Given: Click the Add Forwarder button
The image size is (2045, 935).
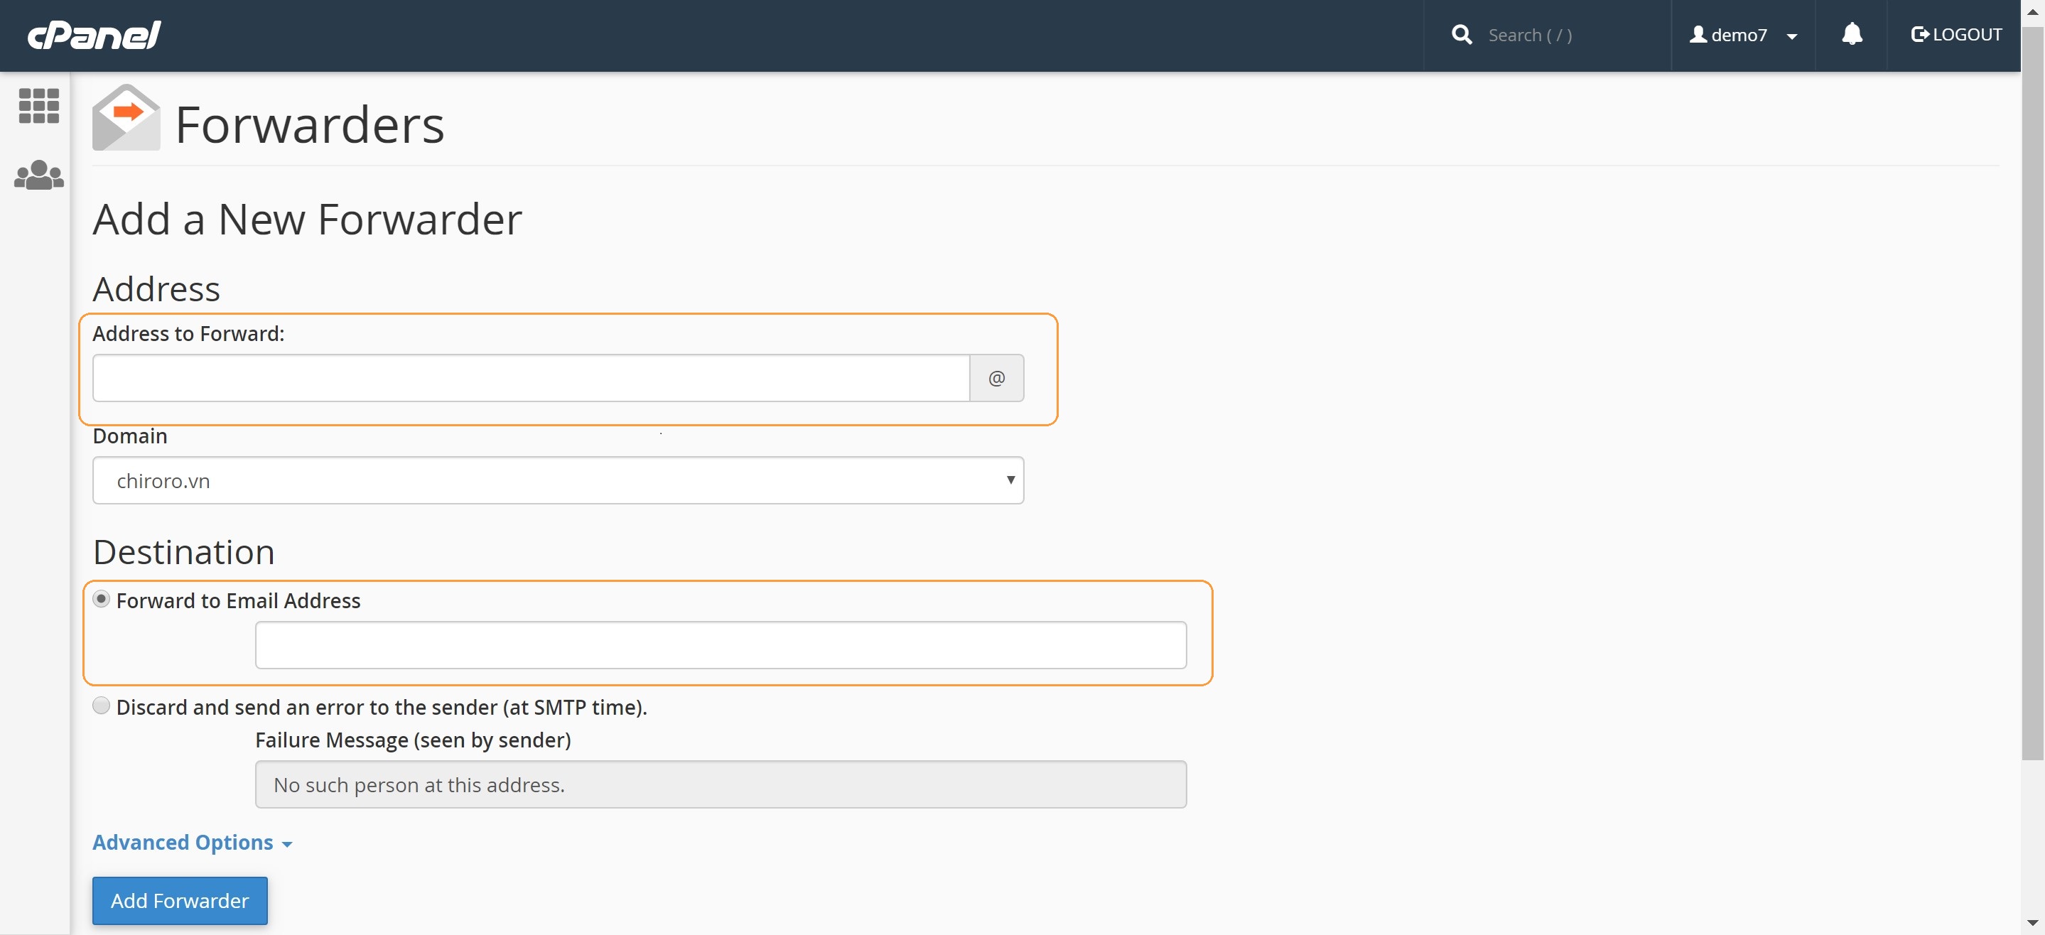Looking at the screenshot, I should coord(179,900).
